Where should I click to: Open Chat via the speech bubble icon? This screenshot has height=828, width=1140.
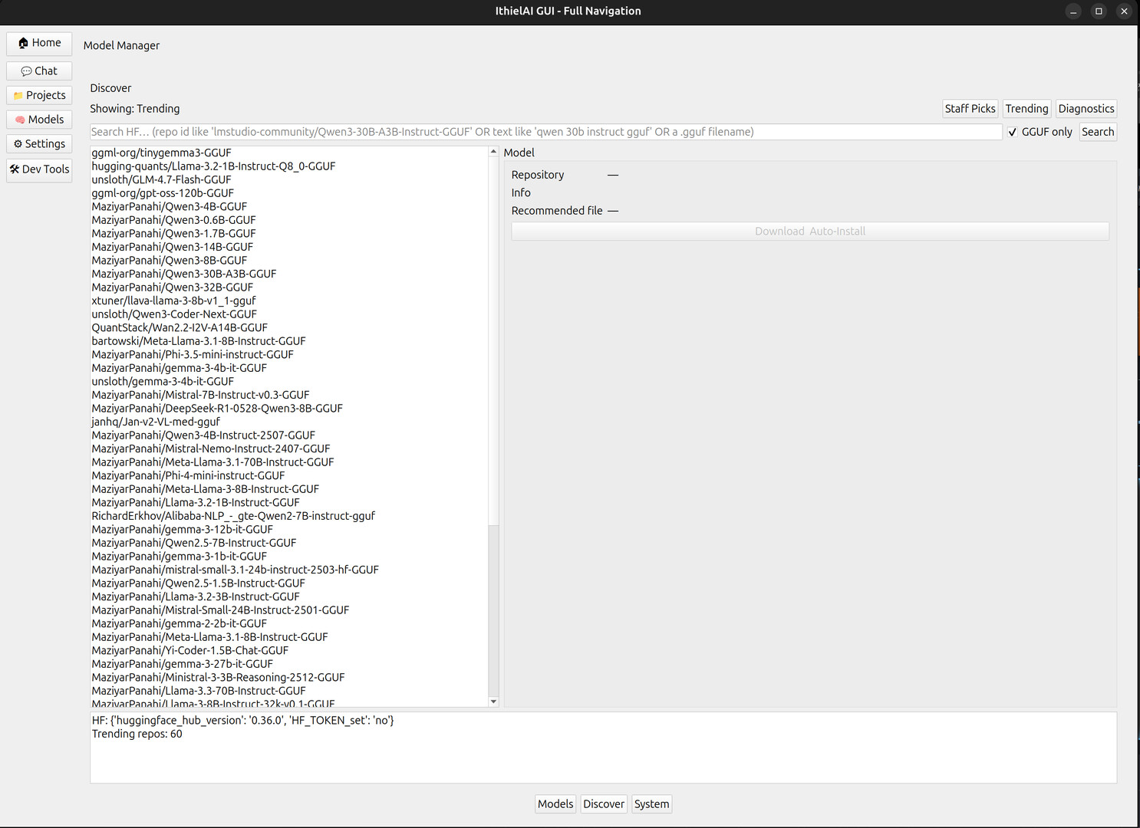click(x=38, y=70)
